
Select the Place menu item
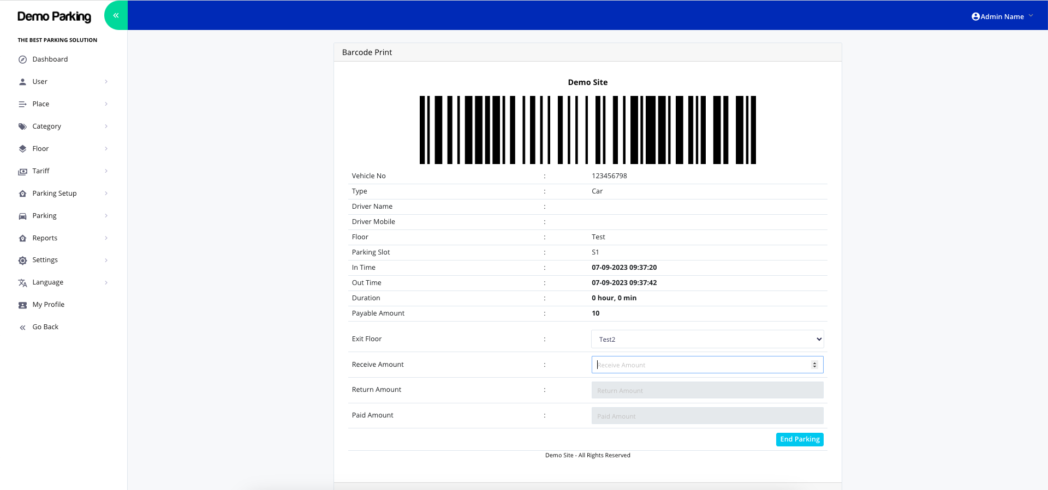click(x=41, y=104)
